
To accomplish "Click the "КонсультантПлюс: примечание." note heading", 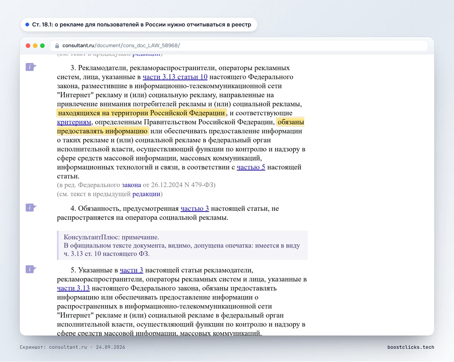I will click(111, 237).
